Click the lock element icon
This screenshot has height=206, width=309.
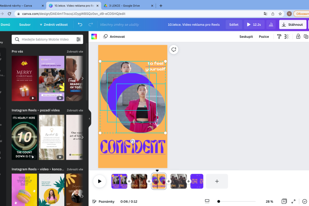[x=298, y=36]
